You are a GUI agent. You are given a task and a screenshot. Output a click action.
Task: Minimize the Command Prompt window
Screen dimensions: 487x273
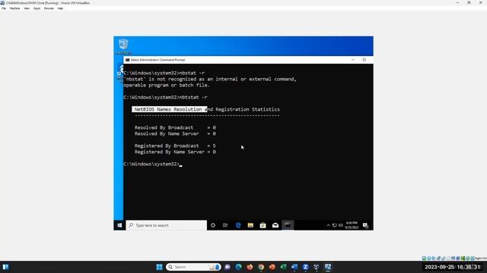pos(352,60)
